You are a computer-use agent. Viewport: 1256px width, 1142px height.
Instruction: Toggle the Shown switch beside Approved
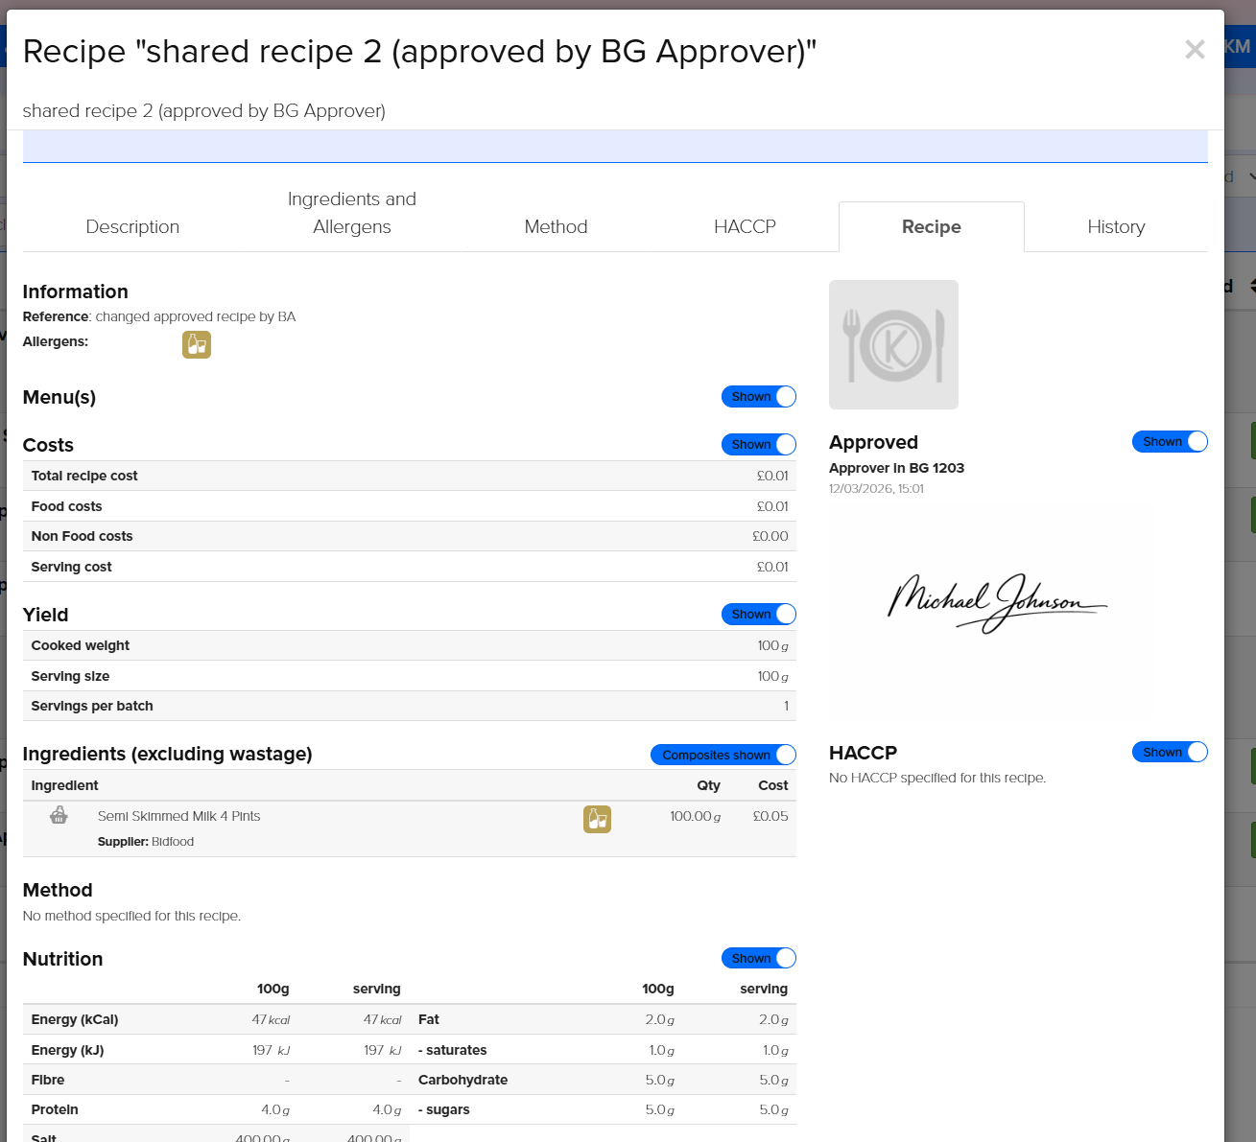1169,441
